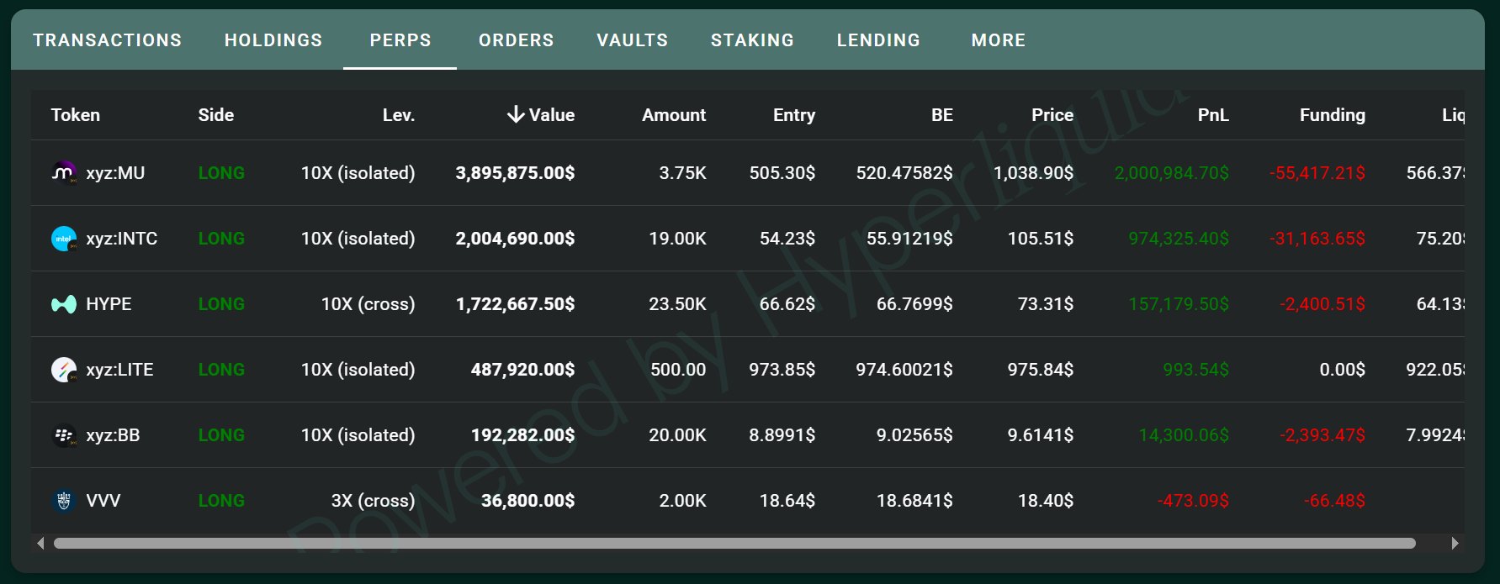Screen dimensions: 1500x584
Task: Click value 487,920.00$
Action: tap(522, 370)
